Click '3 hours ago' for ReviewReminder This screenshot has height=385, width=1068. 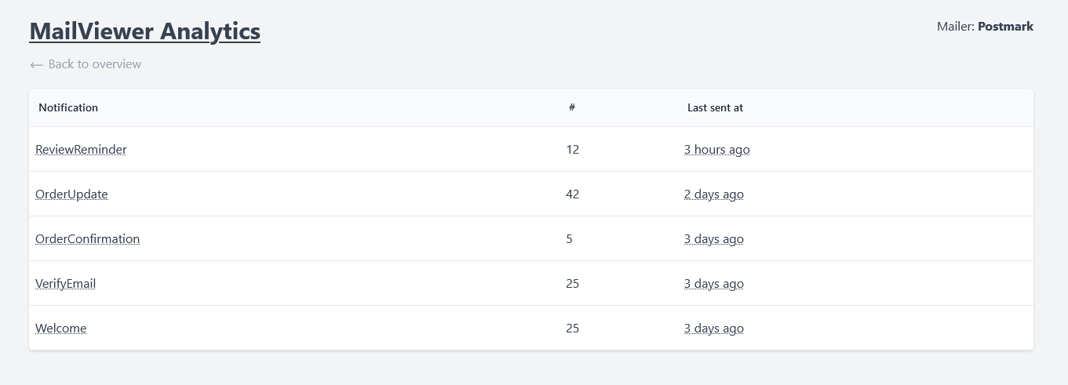(x=716, y=149)
